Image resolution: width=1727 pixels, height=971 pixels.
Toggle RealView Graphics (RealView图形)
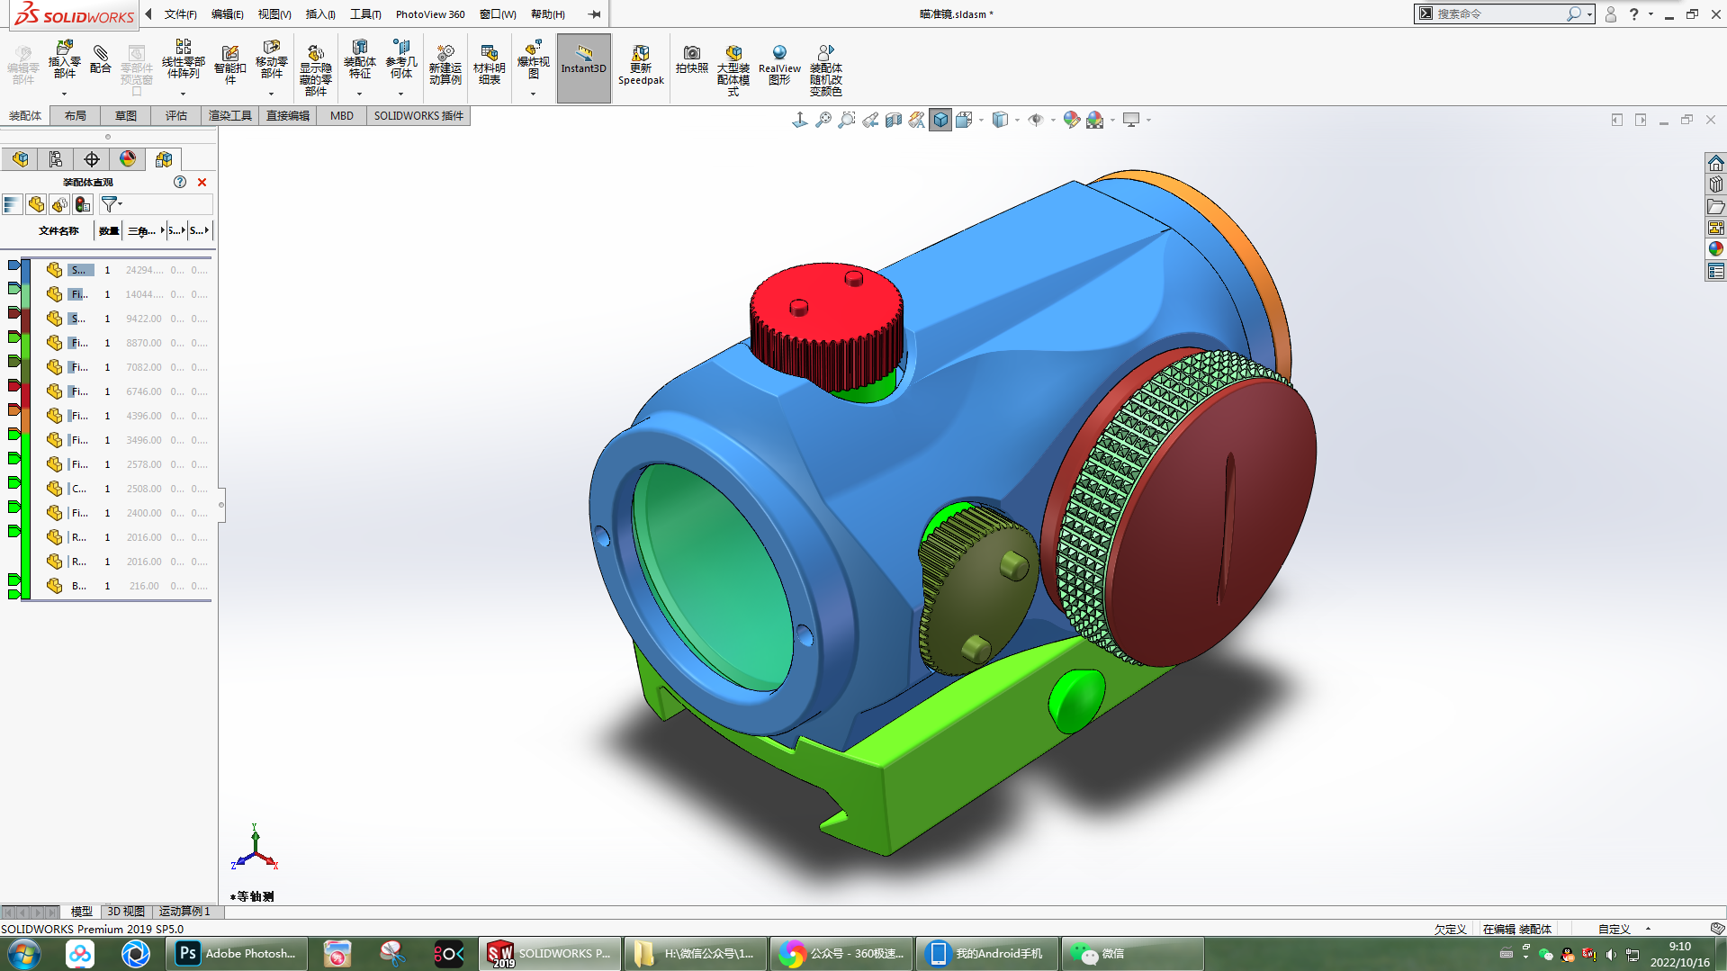tap(779, 65)
